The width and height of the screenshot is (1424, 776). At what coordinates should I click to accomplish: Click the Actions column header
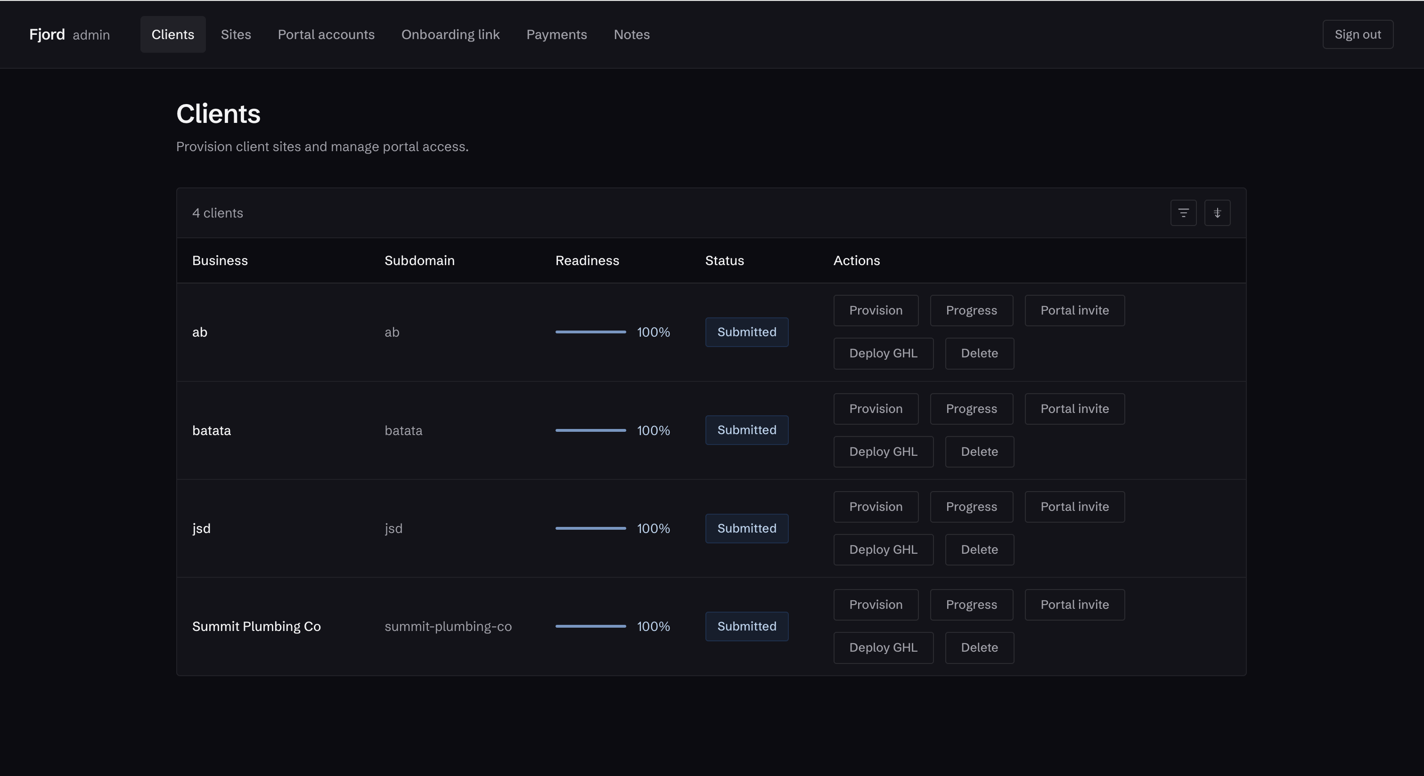[x=857, y=261]
